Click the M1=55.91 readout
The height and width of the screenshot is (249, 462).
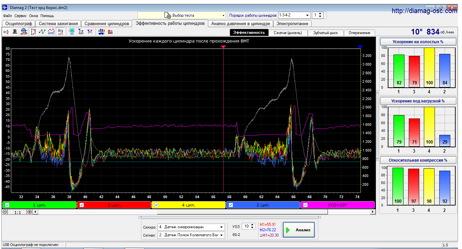point(268,225)
